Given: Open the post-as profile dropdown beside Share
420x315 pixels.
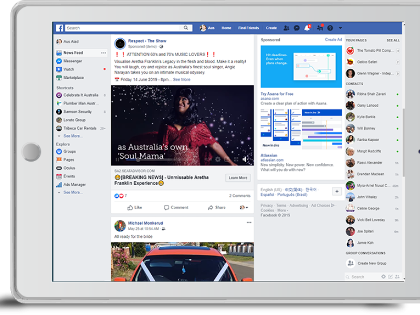Looking at the screenshot, I should click(x=244, y=207).
